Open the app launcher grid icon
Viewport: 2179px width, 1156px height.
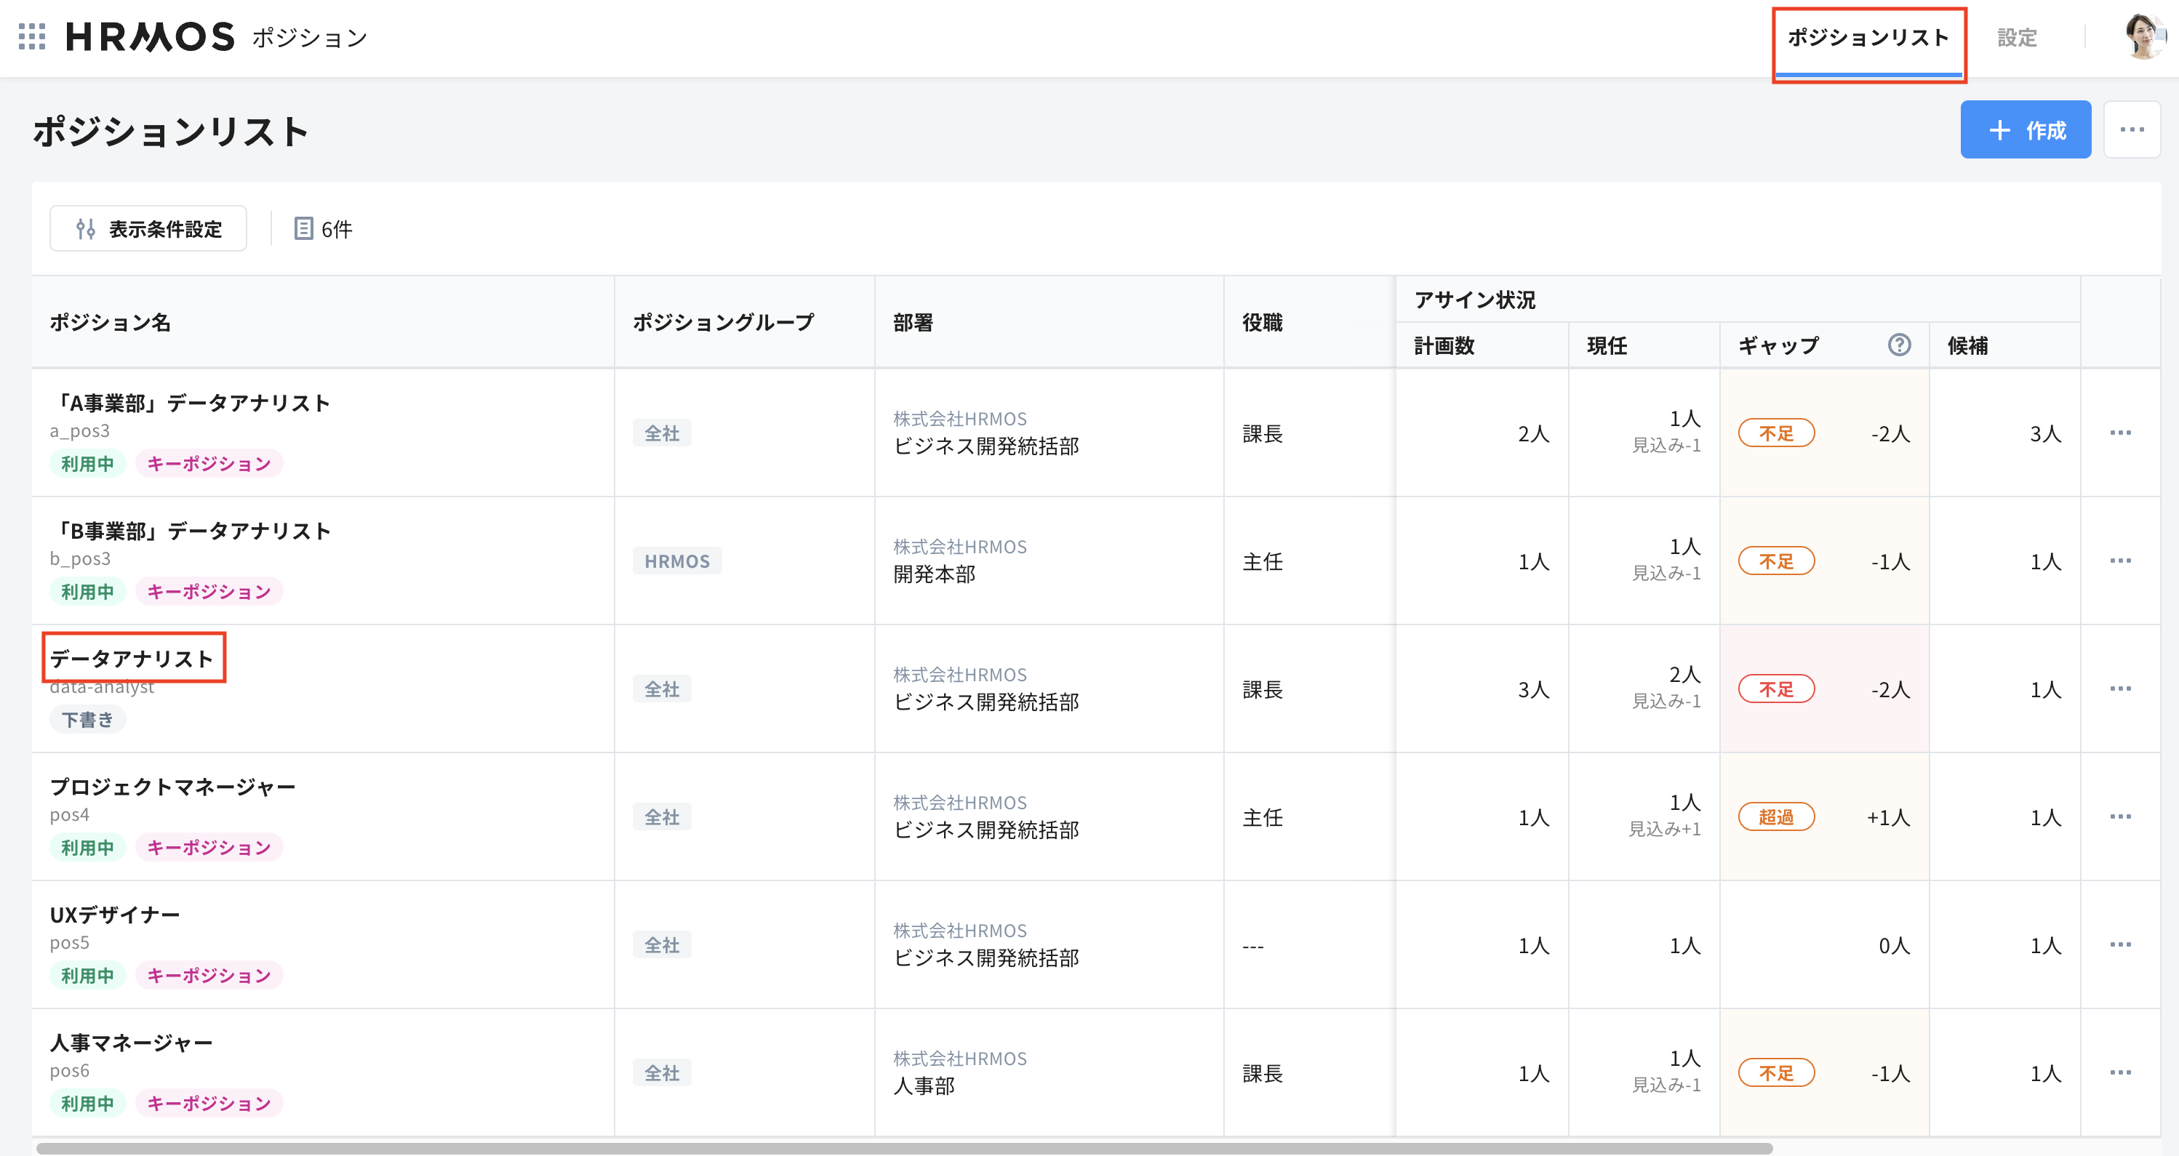pyautogui.click(x=33, y=37)
